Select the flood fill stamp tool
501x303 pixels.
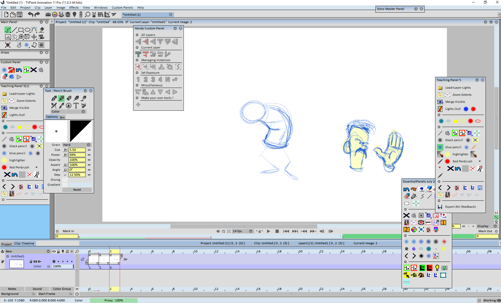tap(41, 30)
